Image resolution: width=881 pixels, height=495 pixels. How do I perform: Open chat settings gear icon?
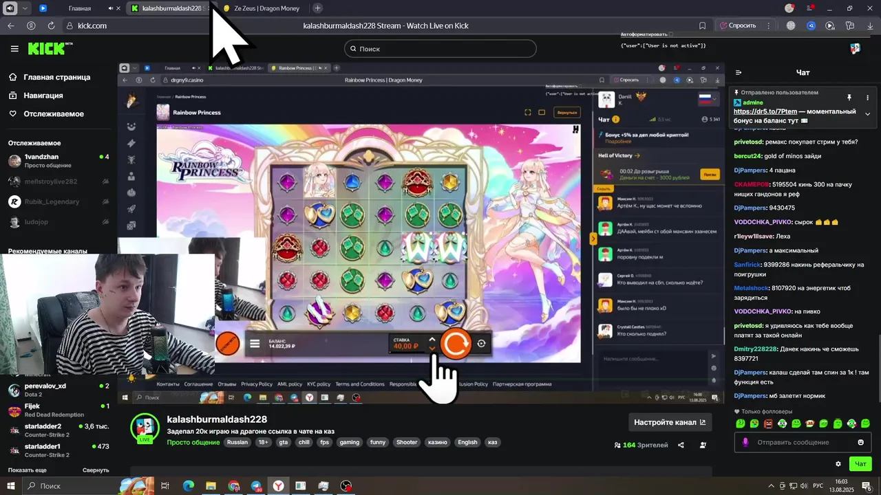pyautogui.click(x=838, y=464)
